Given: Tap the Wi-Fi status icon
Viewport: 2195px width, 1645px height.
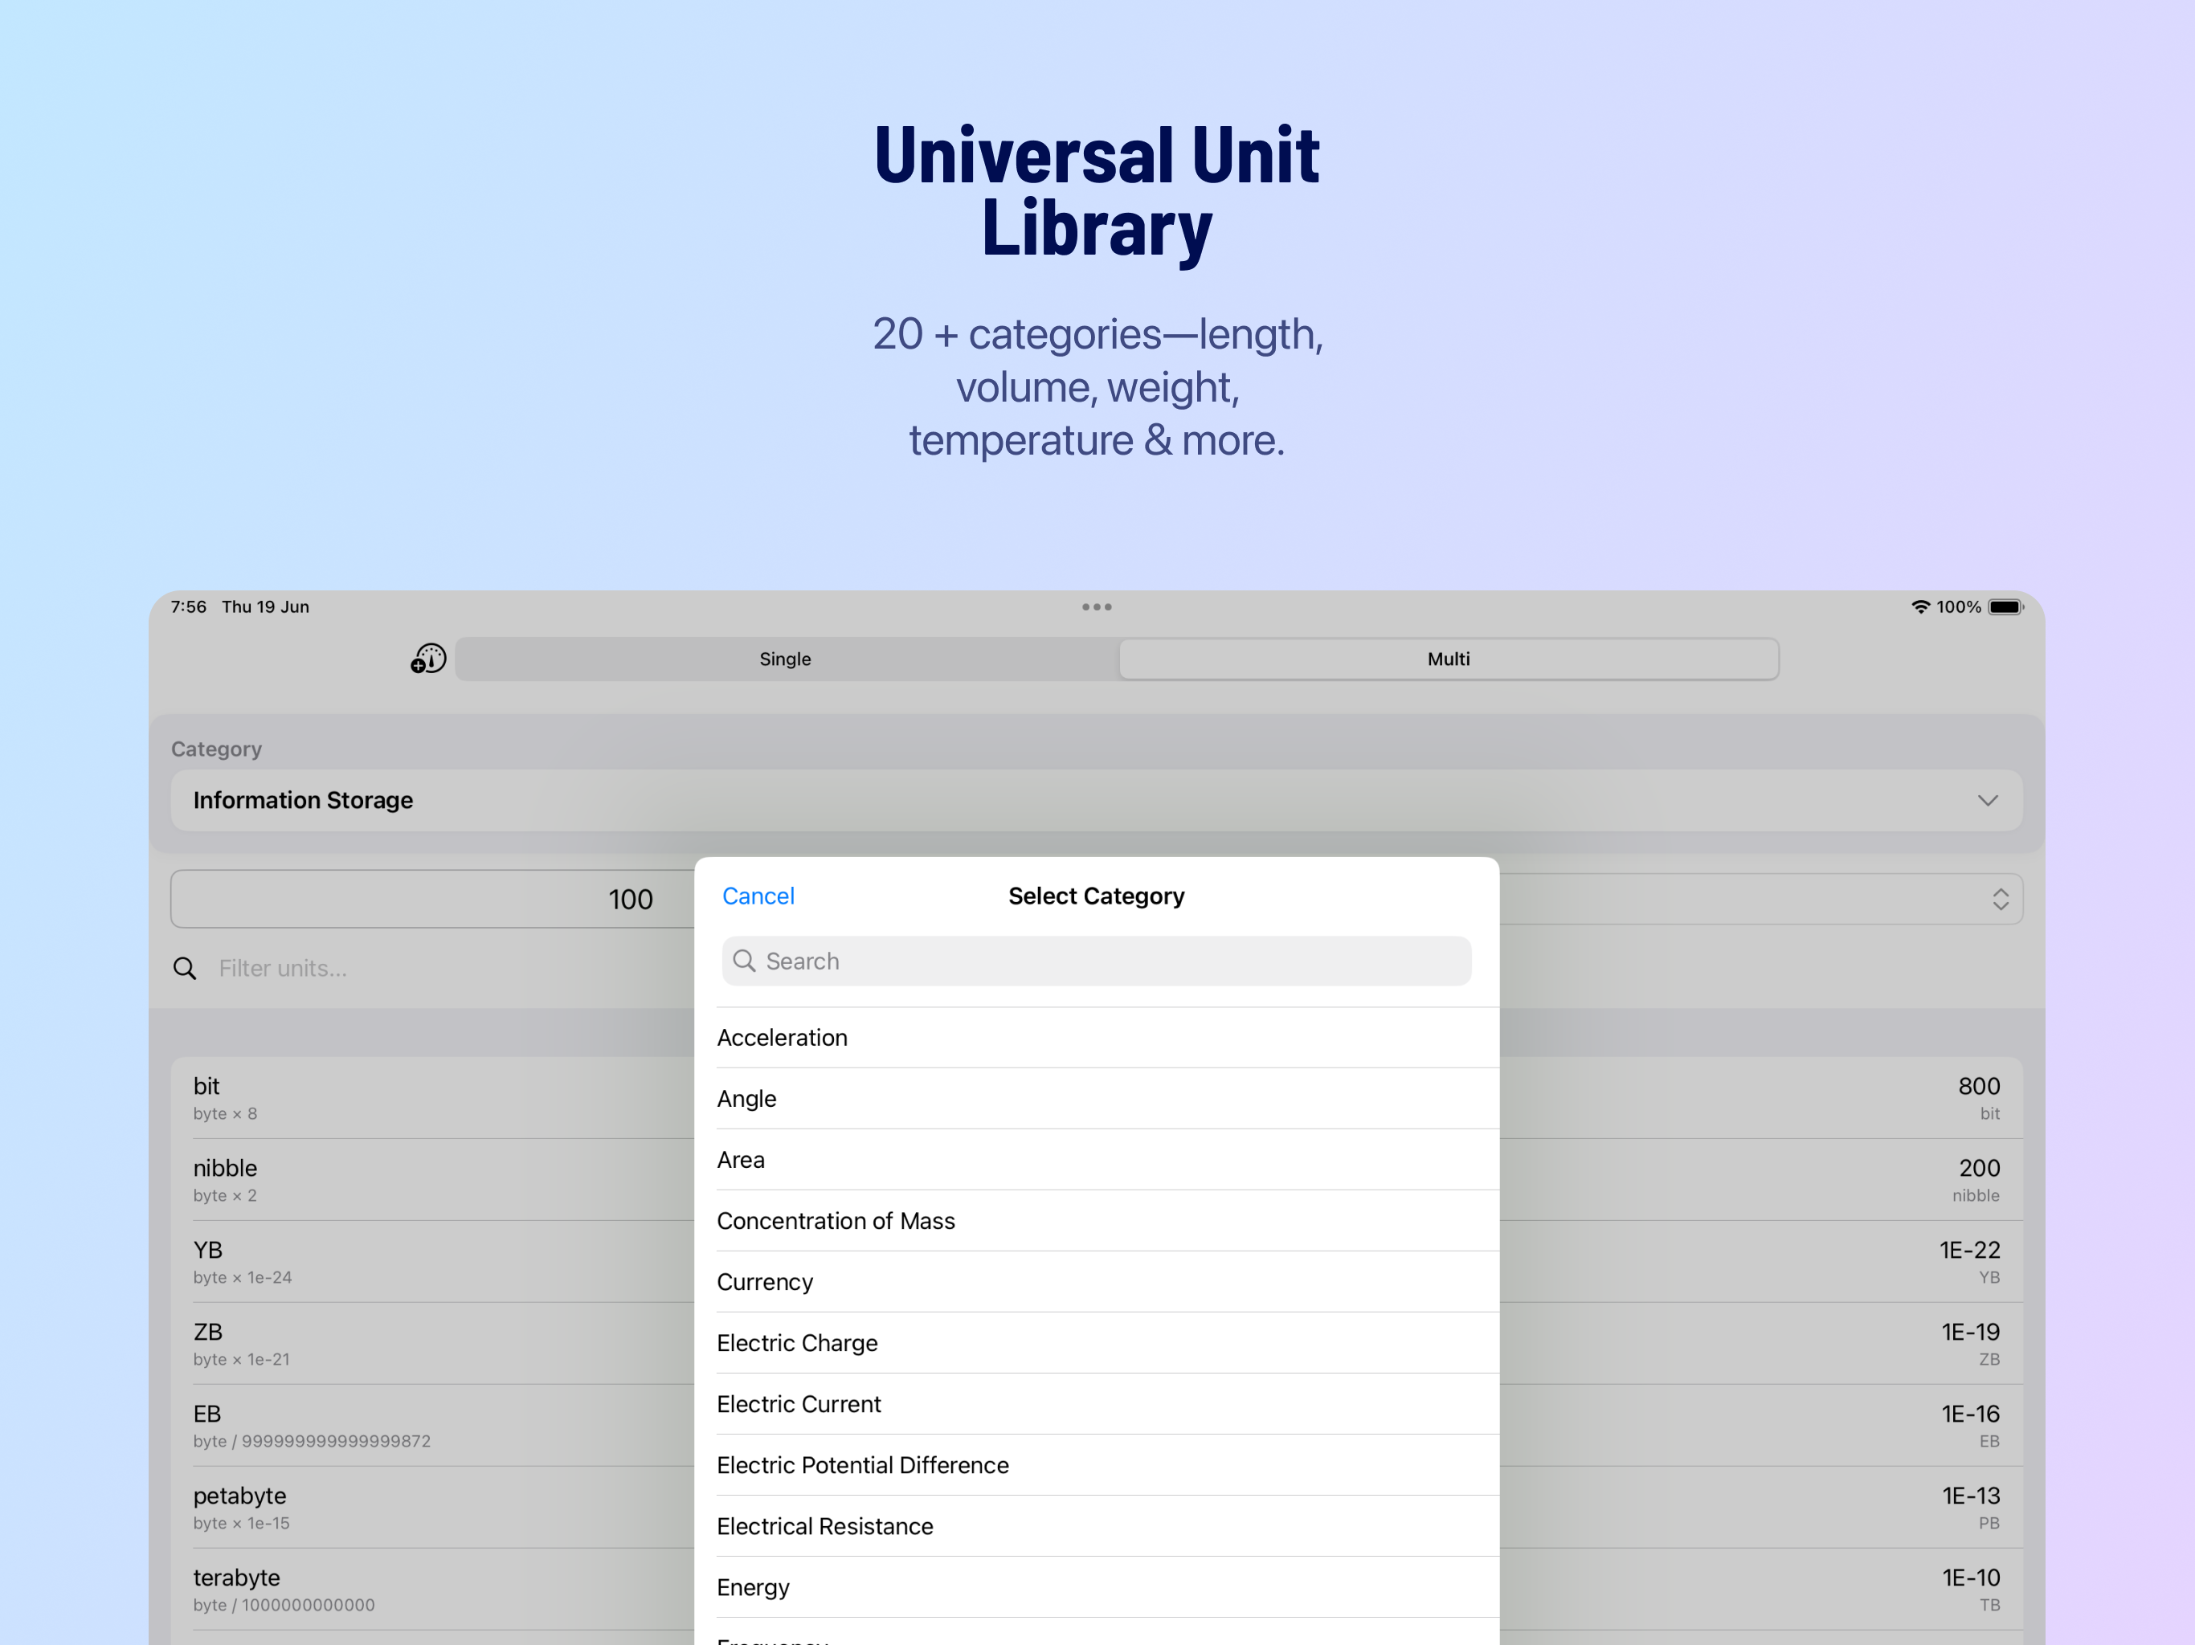Looking at the screenshot, I should pos(1920,606).
